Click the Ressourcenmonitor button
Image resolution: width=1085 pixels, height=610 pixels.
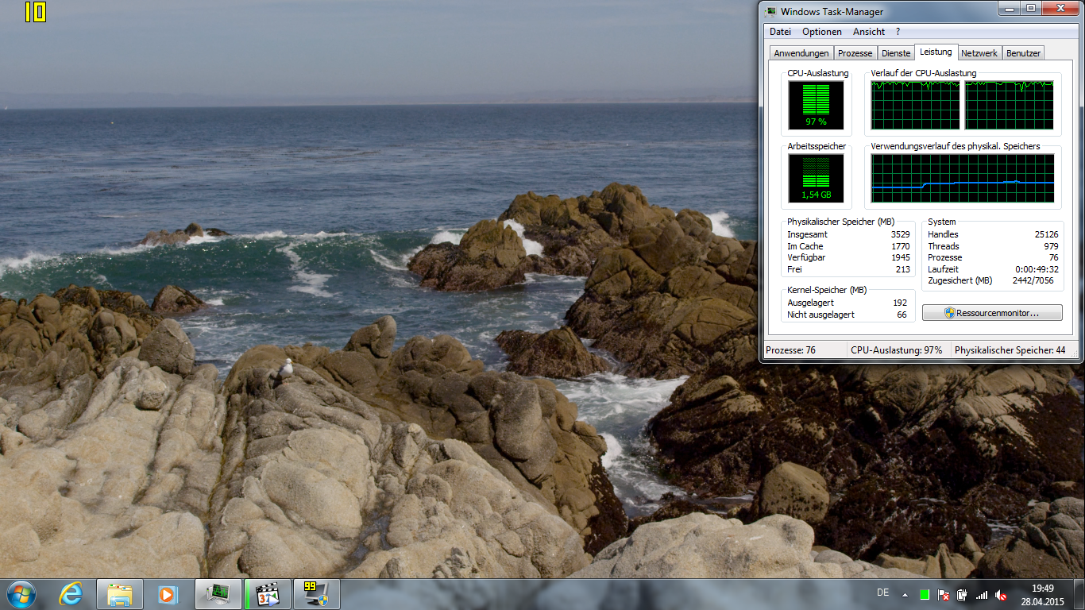coord(991,313)
